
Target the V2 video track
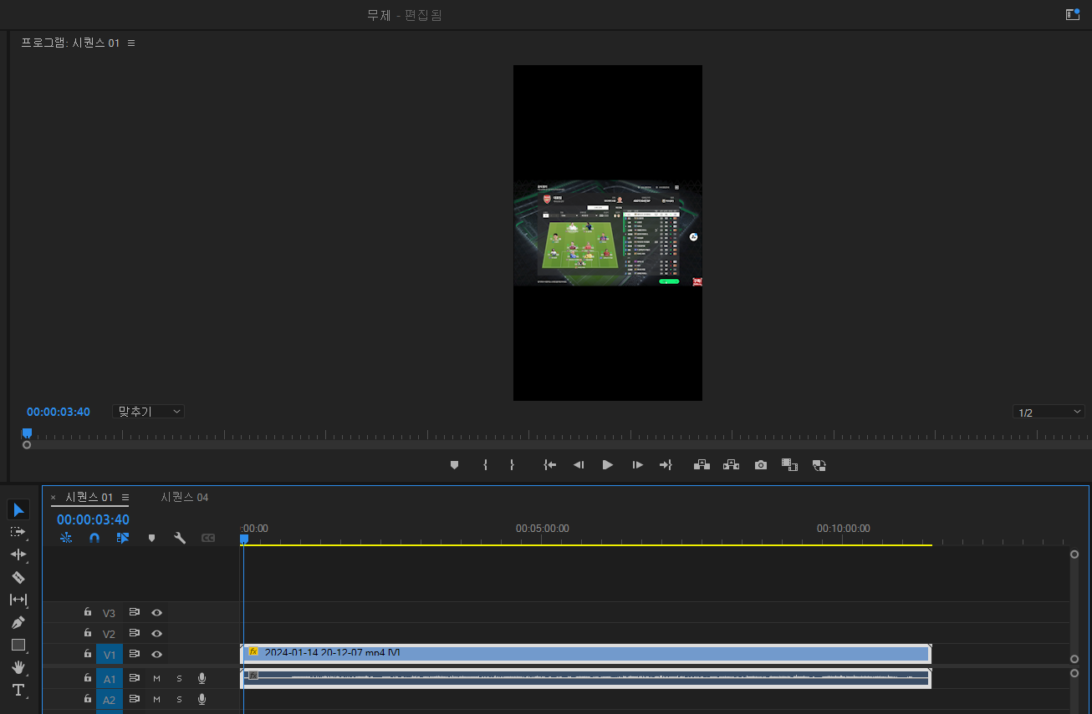click(110, 635)
